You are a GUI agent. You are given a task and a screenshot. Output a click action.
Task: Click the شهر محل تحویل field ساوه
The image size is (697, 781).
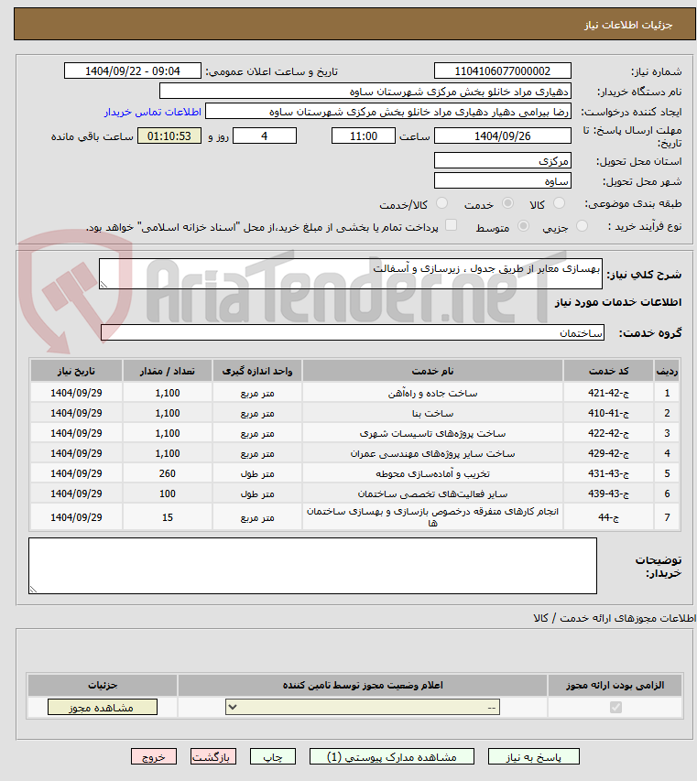tap(503, 180)
